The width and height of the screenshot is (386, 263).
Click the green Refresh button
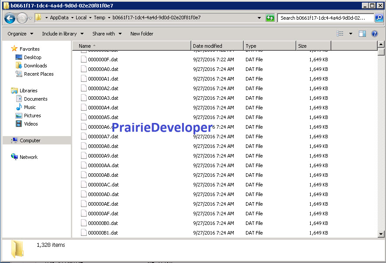(x=270, y=18)
